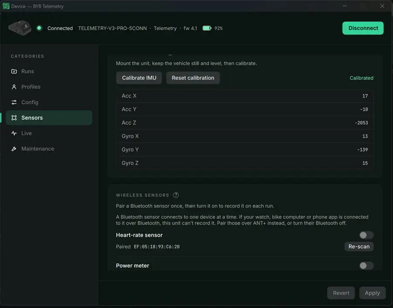Click the Gyro Y value -139
Screen dimensions: 393x308
(363, 150)
